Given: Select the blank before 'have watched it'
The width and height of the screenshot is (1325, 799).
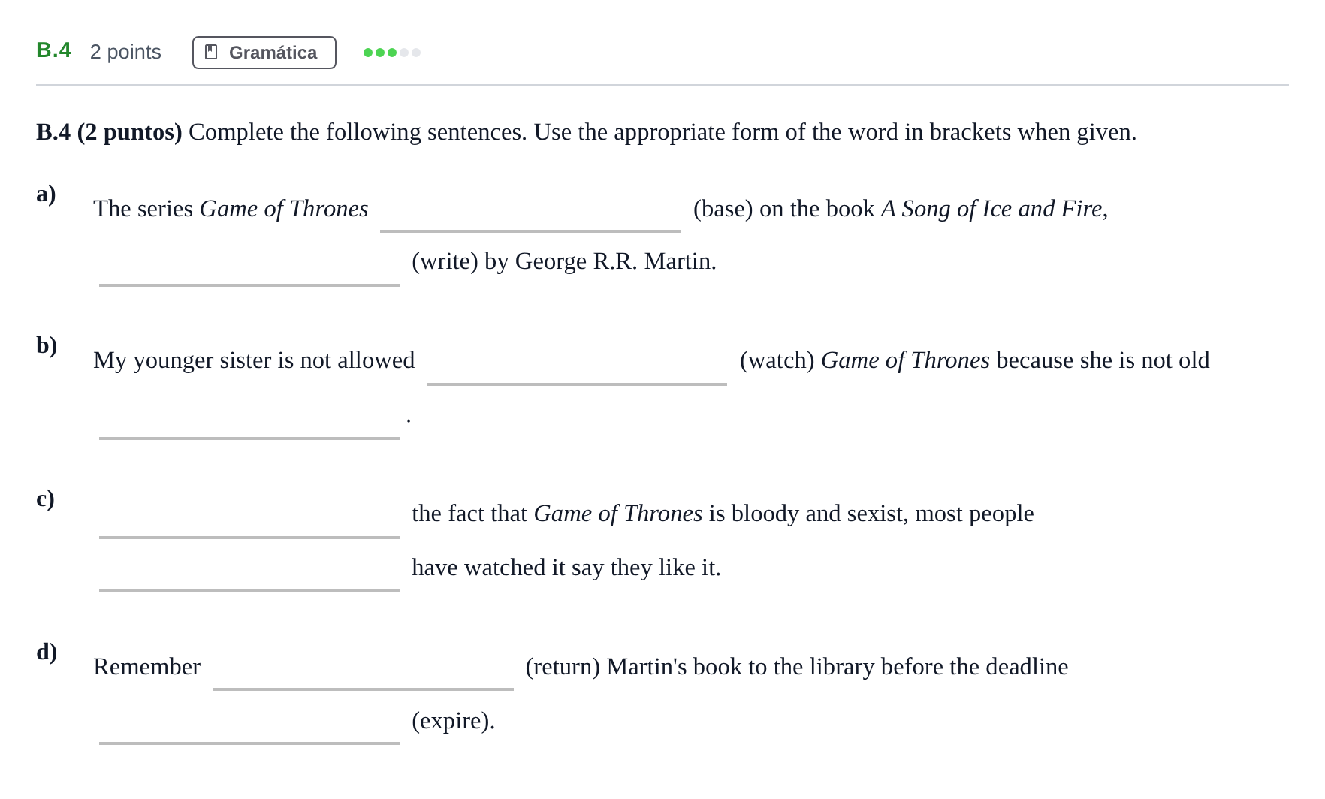Looking at the screenshot, I should click(x=249, y=569).
